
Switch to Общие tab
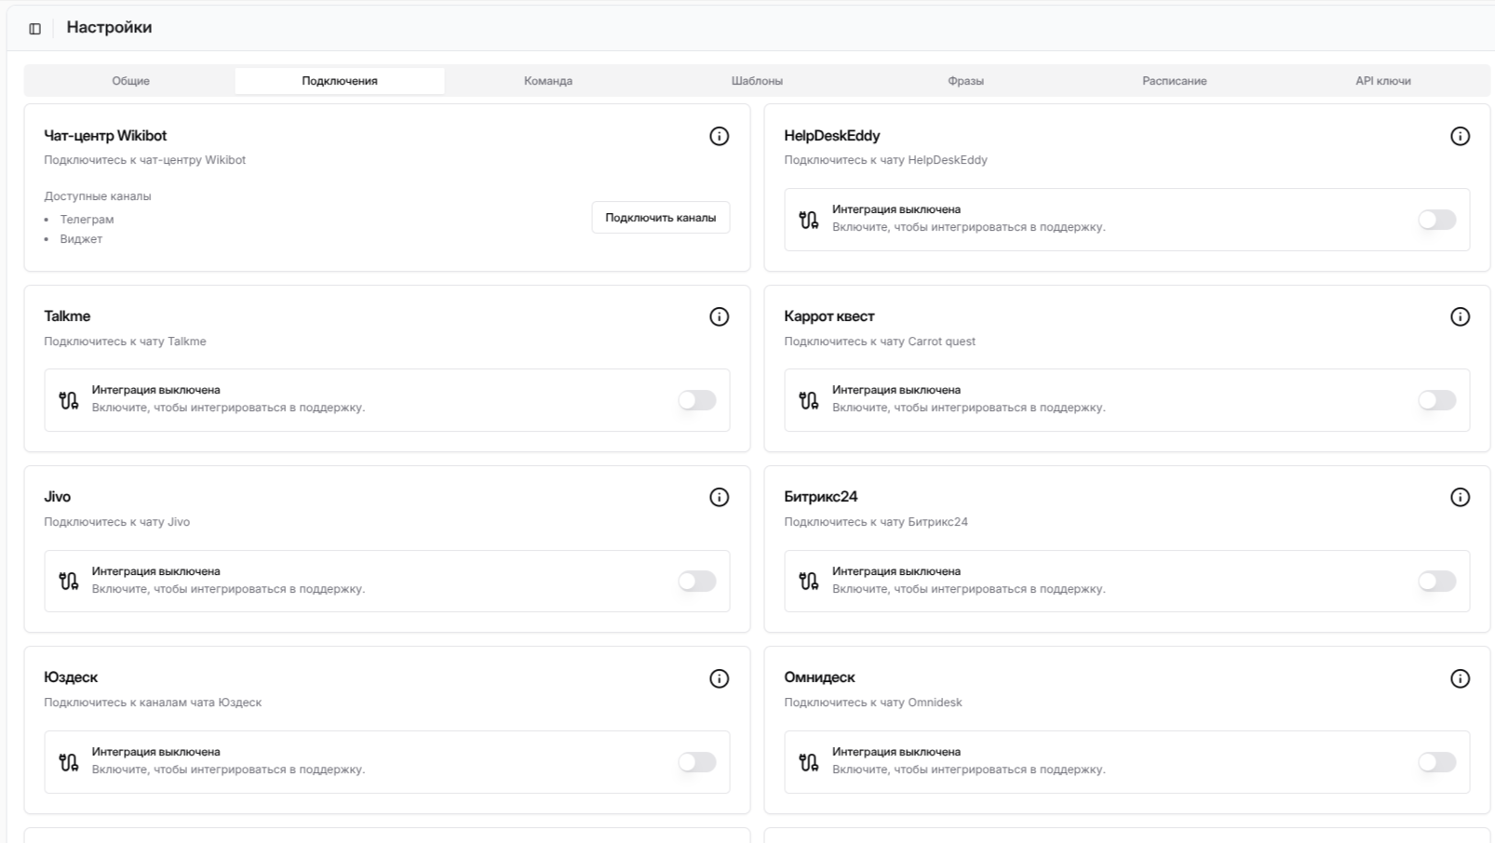coord(131,81)
